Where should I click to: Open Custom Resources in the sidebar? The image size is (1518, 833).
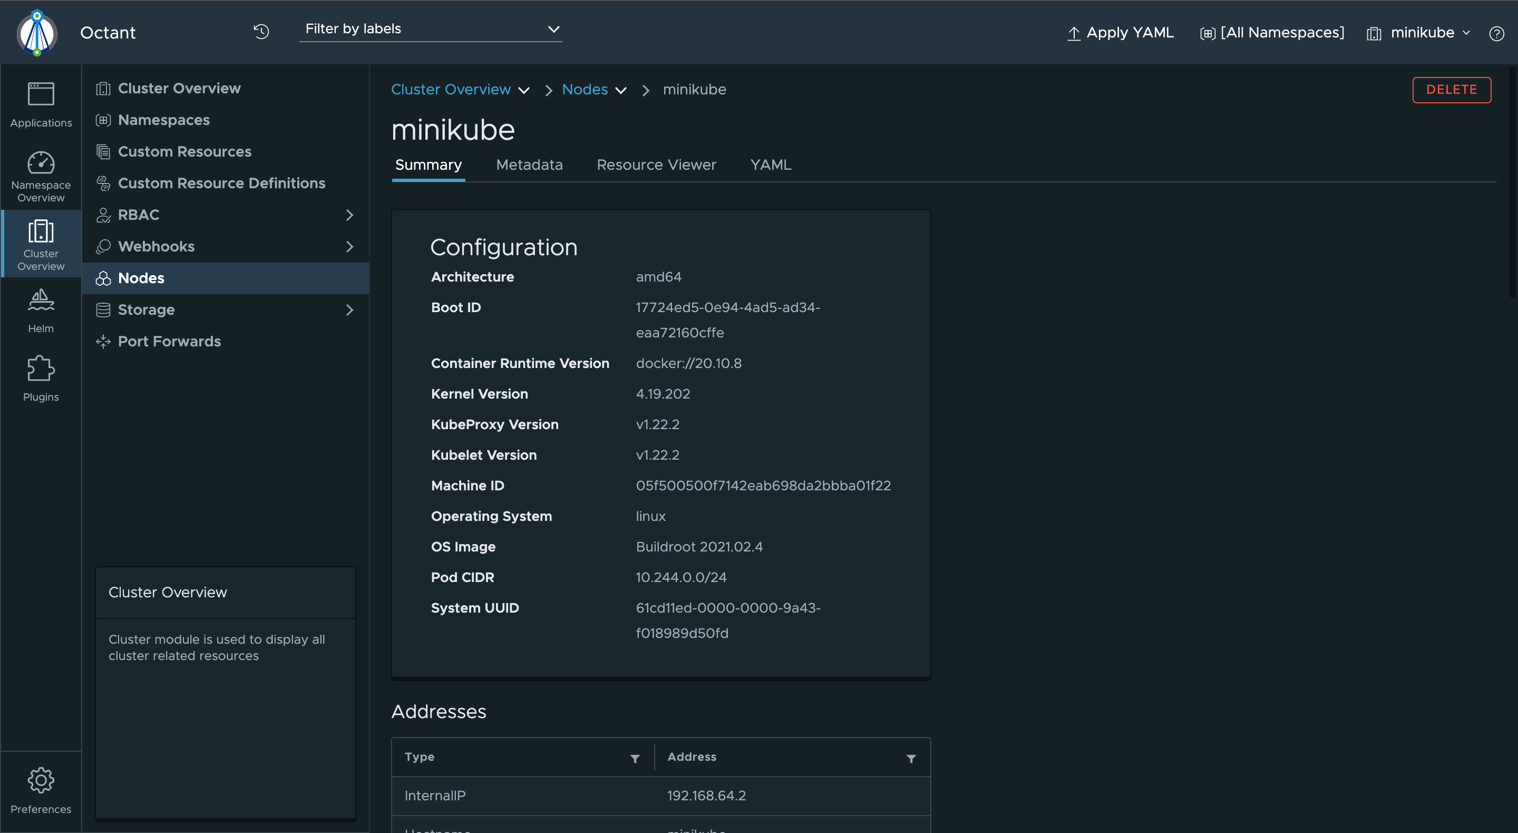[x=226, y=151]
